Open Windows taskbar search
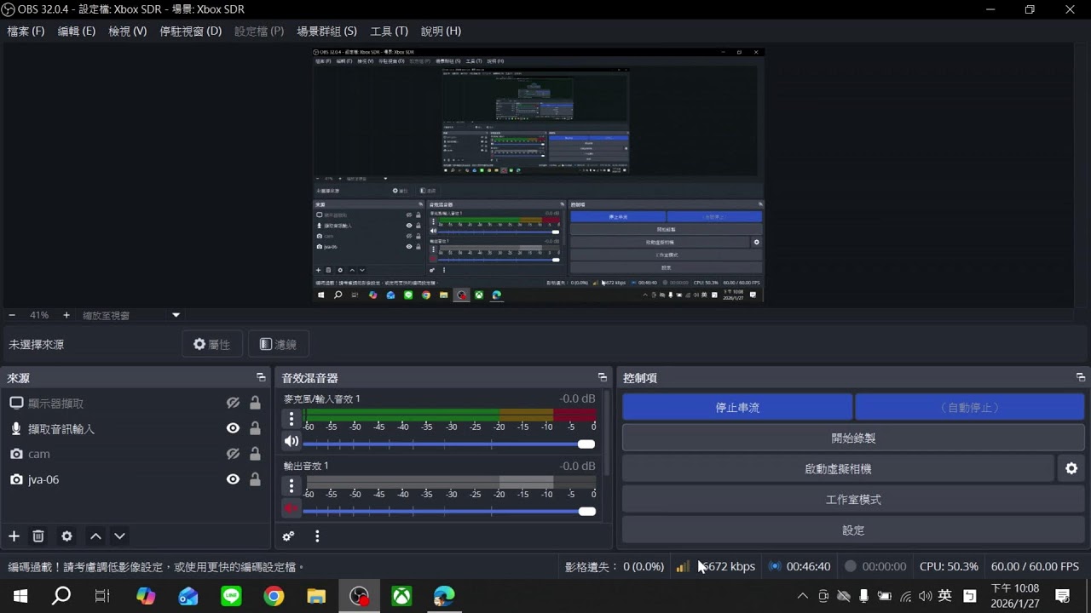Screen dimensions: 1091x613 [61, 596]
